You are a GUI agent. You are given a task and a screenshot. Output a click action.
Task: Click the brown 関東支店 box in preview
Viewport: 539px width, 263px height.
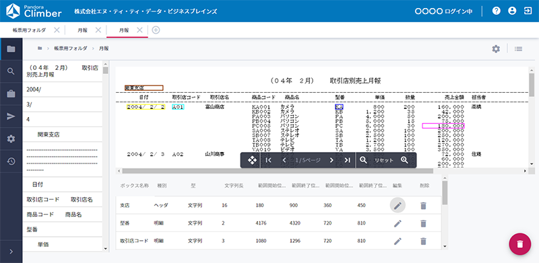click(144, 88)
